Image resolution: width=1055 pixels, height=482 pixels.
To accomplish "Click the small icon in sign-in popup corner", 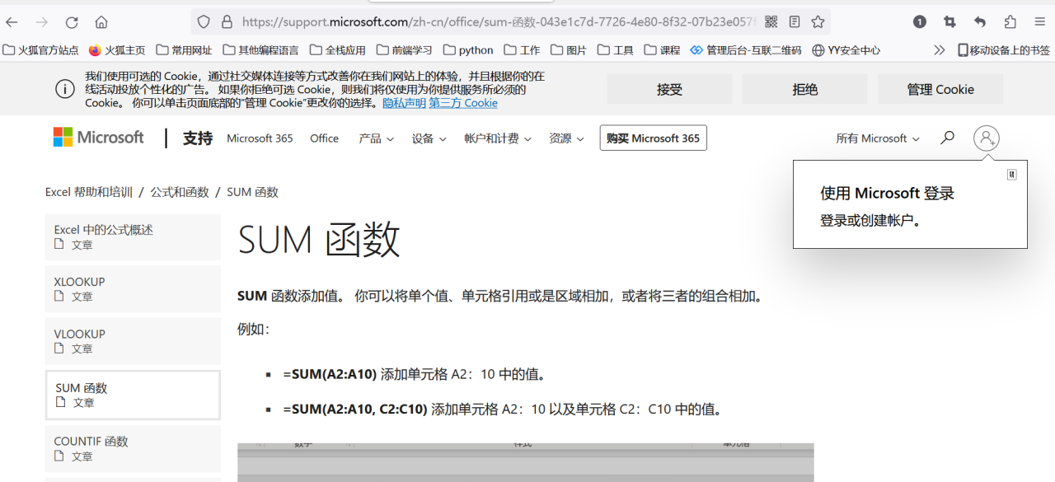I will (x=1011, y=175).
